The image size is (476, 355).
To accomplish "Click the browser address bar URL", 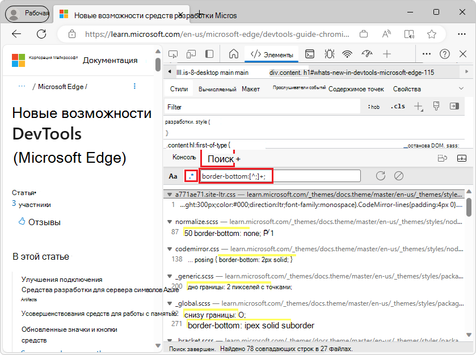I will coord(217,34).
